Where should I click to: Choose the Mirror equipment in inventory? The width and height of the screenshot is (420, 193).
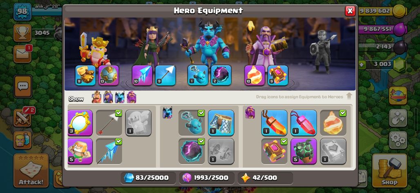80,123
